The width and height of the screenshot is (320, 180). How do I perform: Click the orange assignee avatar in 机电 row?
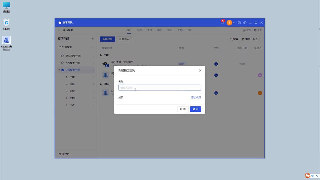coord(260,93)
